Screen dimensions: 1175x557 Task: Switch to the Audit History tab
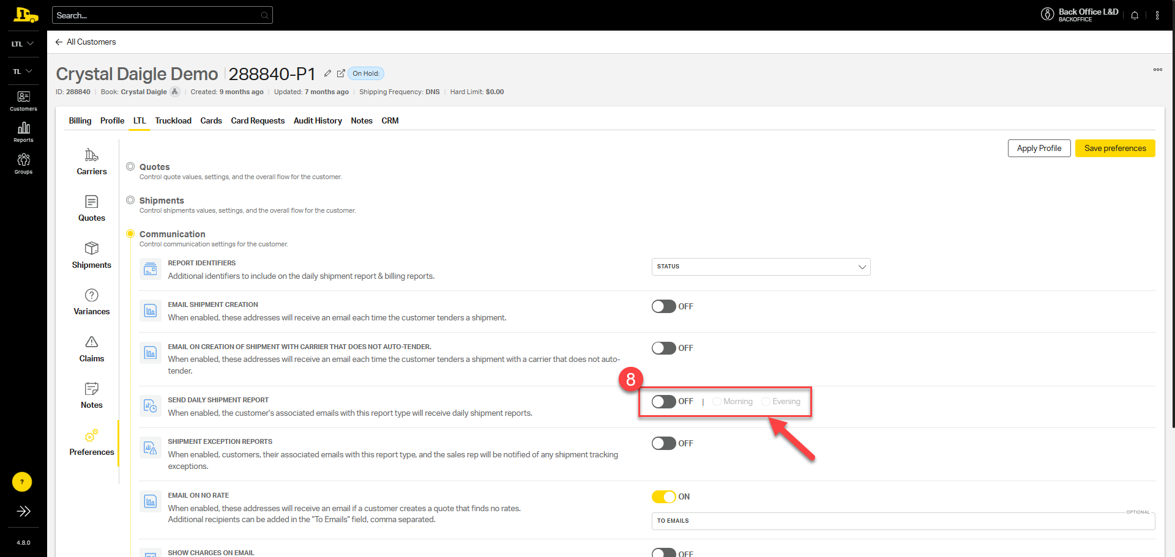click(318, 120)
